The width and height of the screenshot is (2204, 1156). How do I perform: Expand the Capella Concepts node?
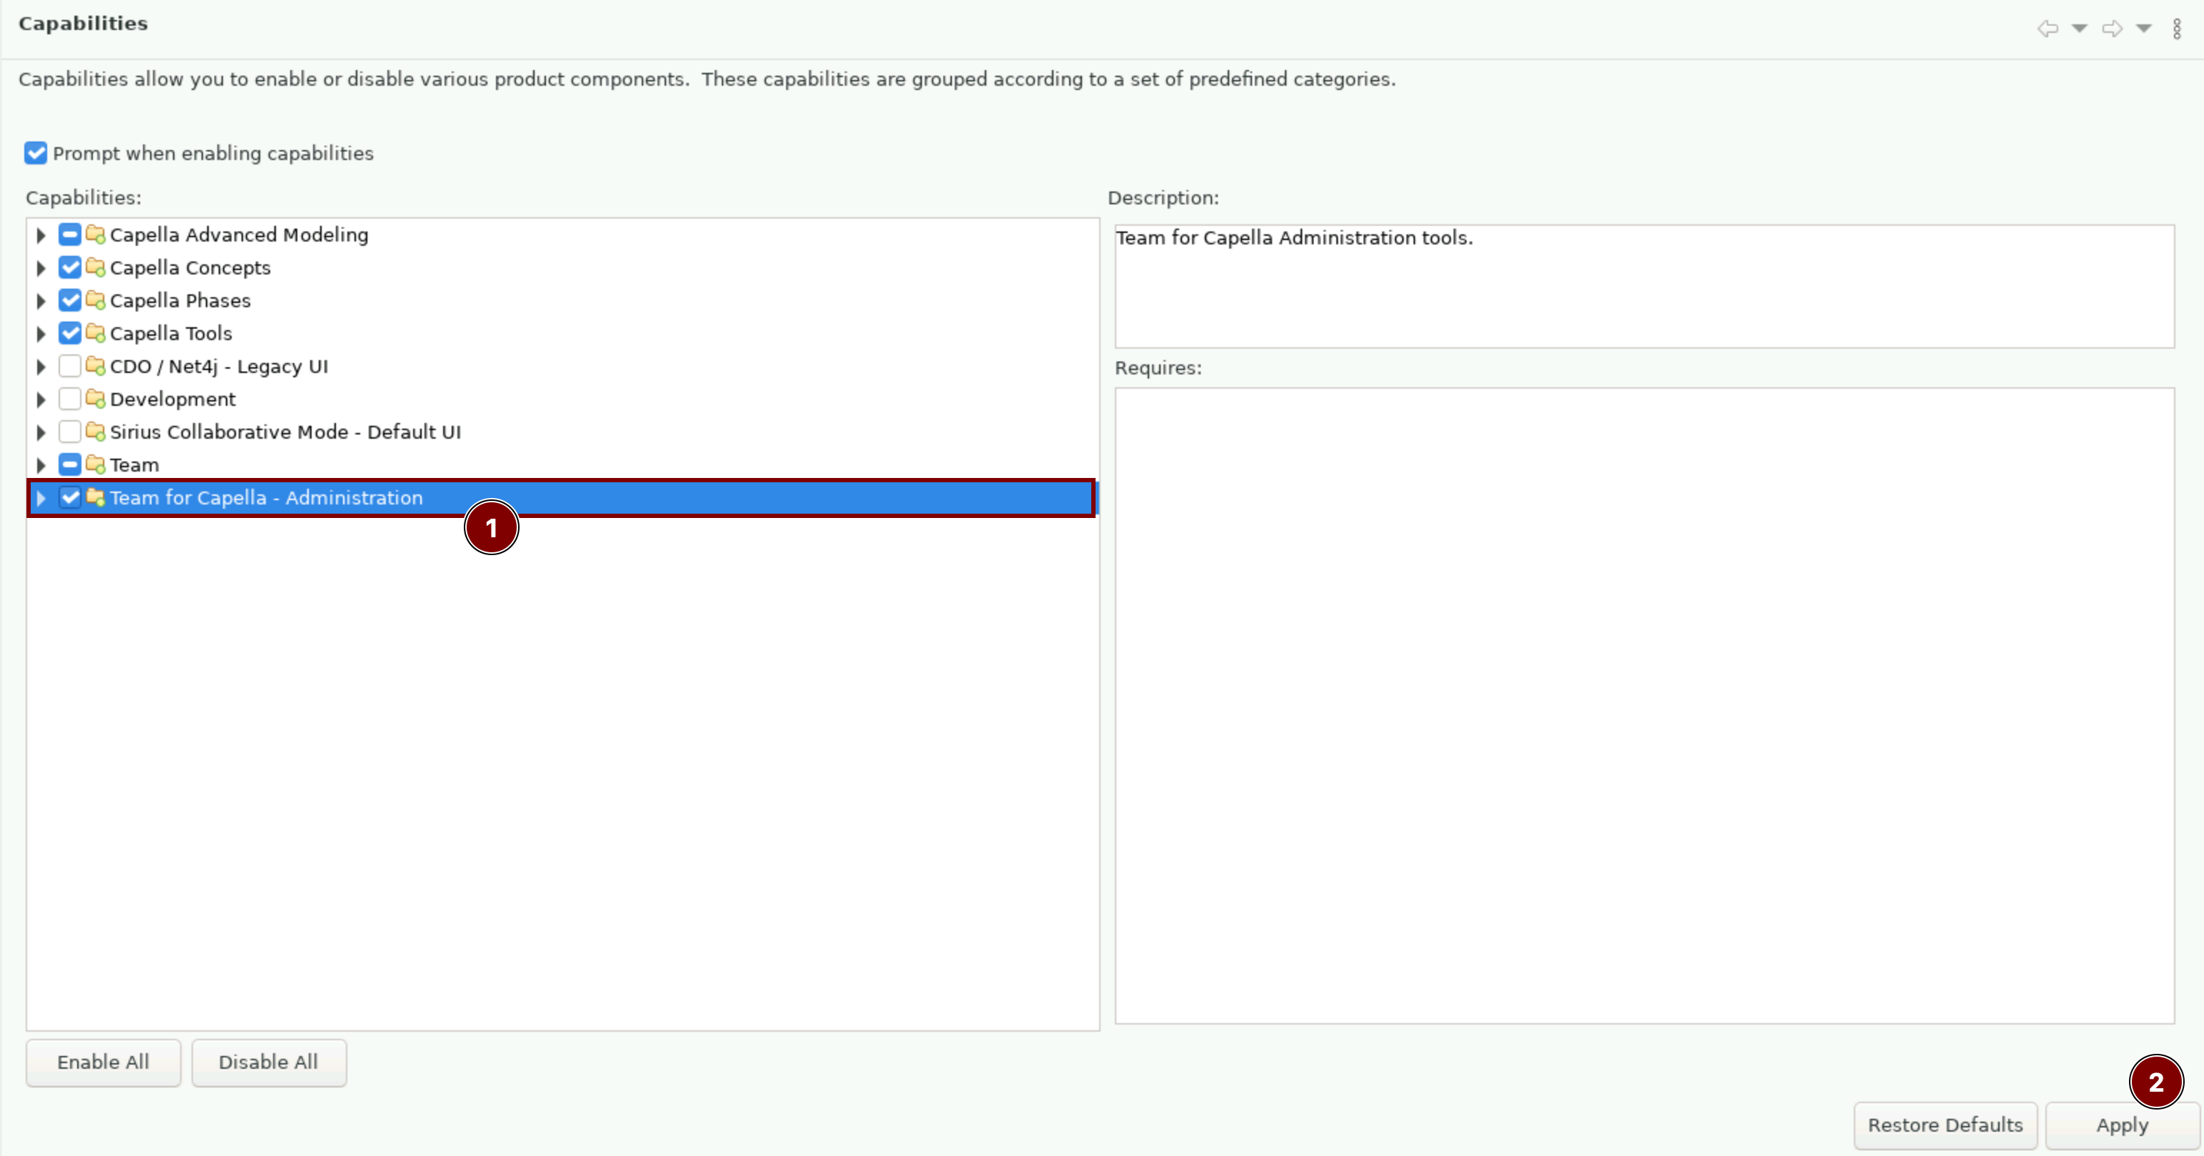pos(40,268)
